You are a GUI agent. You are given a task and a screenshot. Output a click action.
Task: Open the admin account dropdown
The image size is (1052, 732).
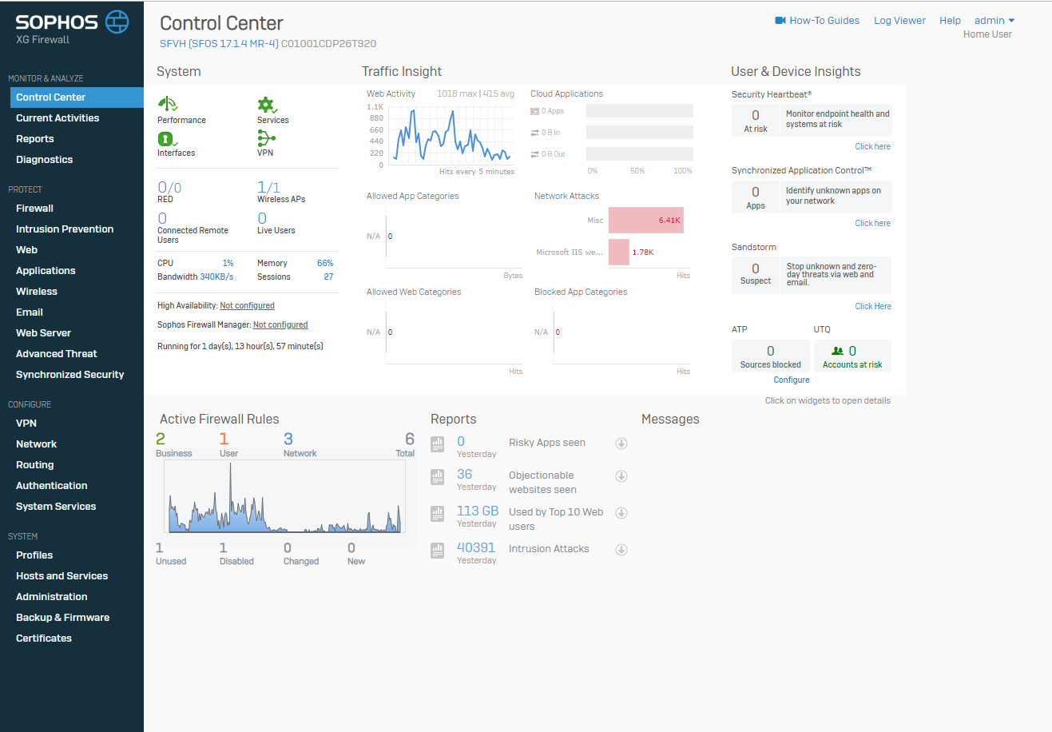pyautogui.click(x=993, y=20)
